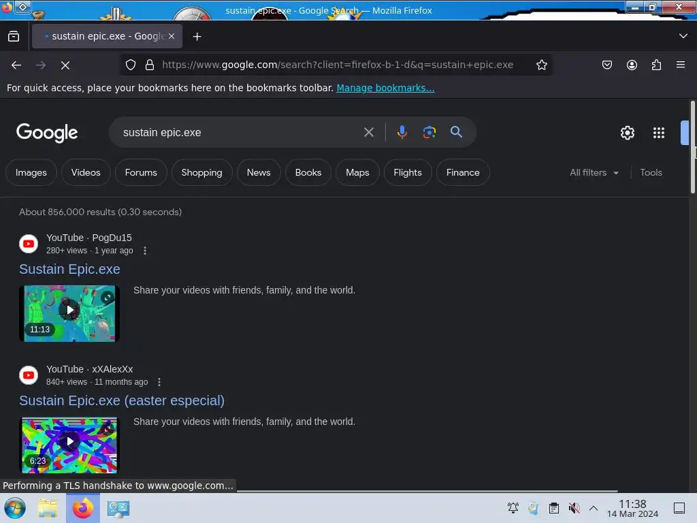The image size is (697, 523).
Task: Switch to Books results
Action: (308, 172)
